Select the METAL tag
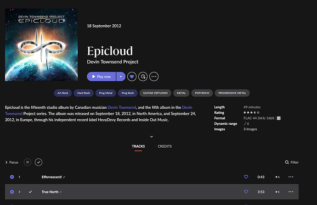Viewport: 317px width, 205px height. (181, 93)
